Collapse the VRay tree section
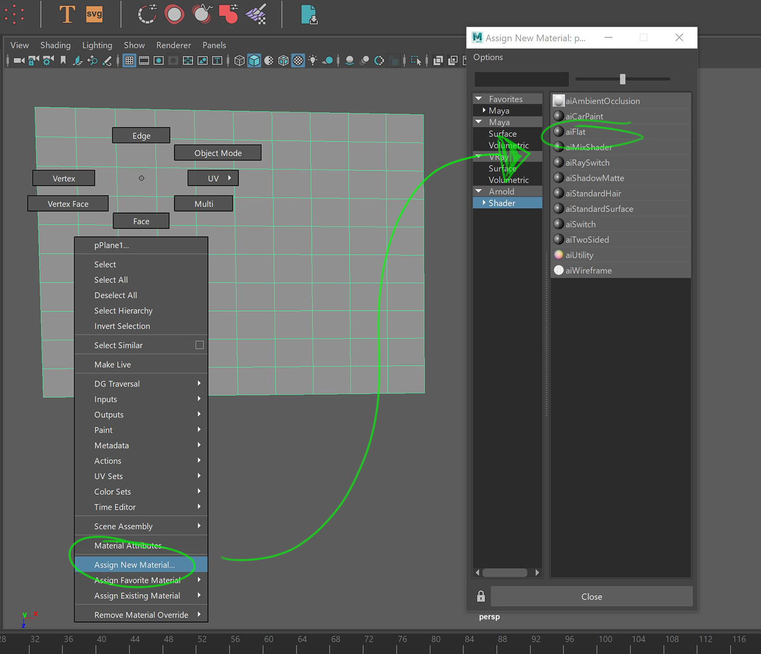The height and width of the screenshot is (654, 761). click(478, 157)
